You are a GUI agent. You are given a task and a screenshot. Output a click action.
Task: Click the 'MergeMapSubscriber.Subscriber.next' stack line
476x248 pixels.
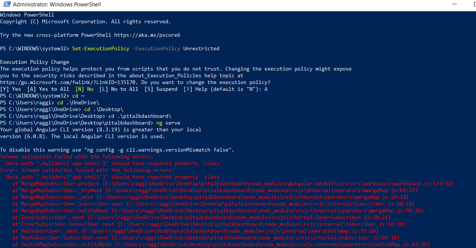[x=213, y=204]
